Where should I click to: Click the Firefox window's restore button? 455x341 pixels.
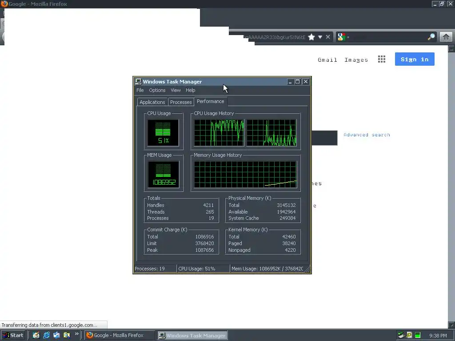tap(442, 4)
